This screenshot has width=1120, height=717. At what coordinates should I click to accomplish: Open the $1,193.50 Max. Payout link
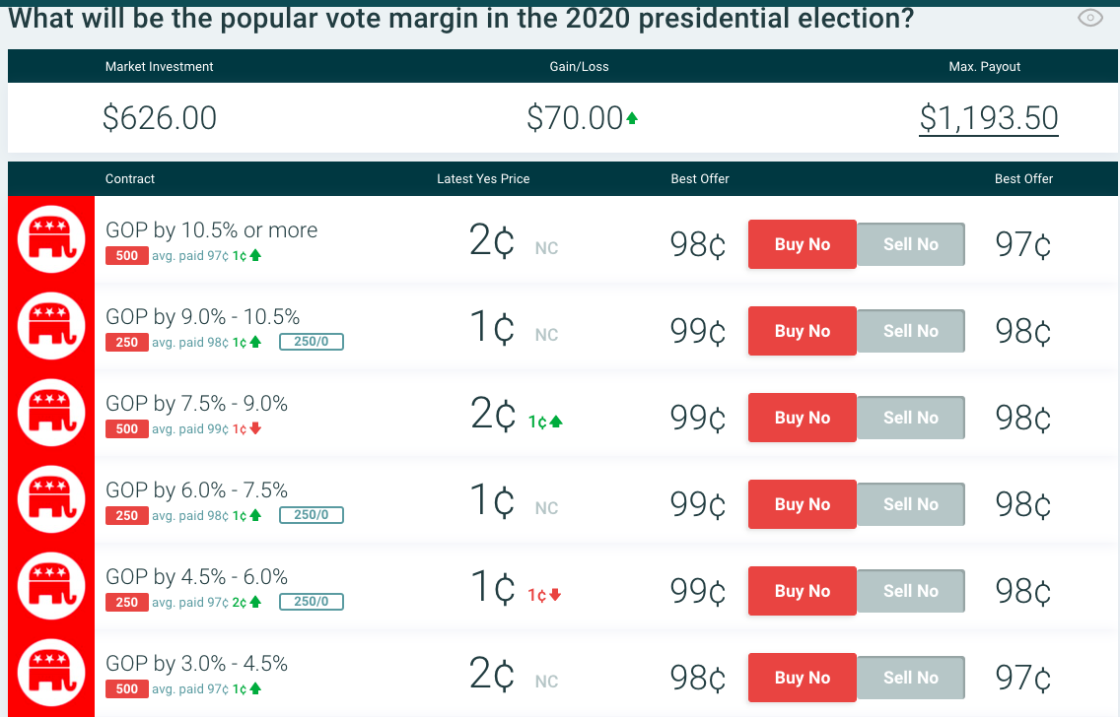(988, 118)
